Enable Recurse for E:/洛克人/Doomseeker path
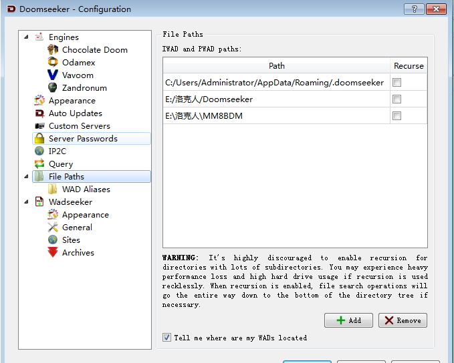454x363 pixels. click(396, 99)
